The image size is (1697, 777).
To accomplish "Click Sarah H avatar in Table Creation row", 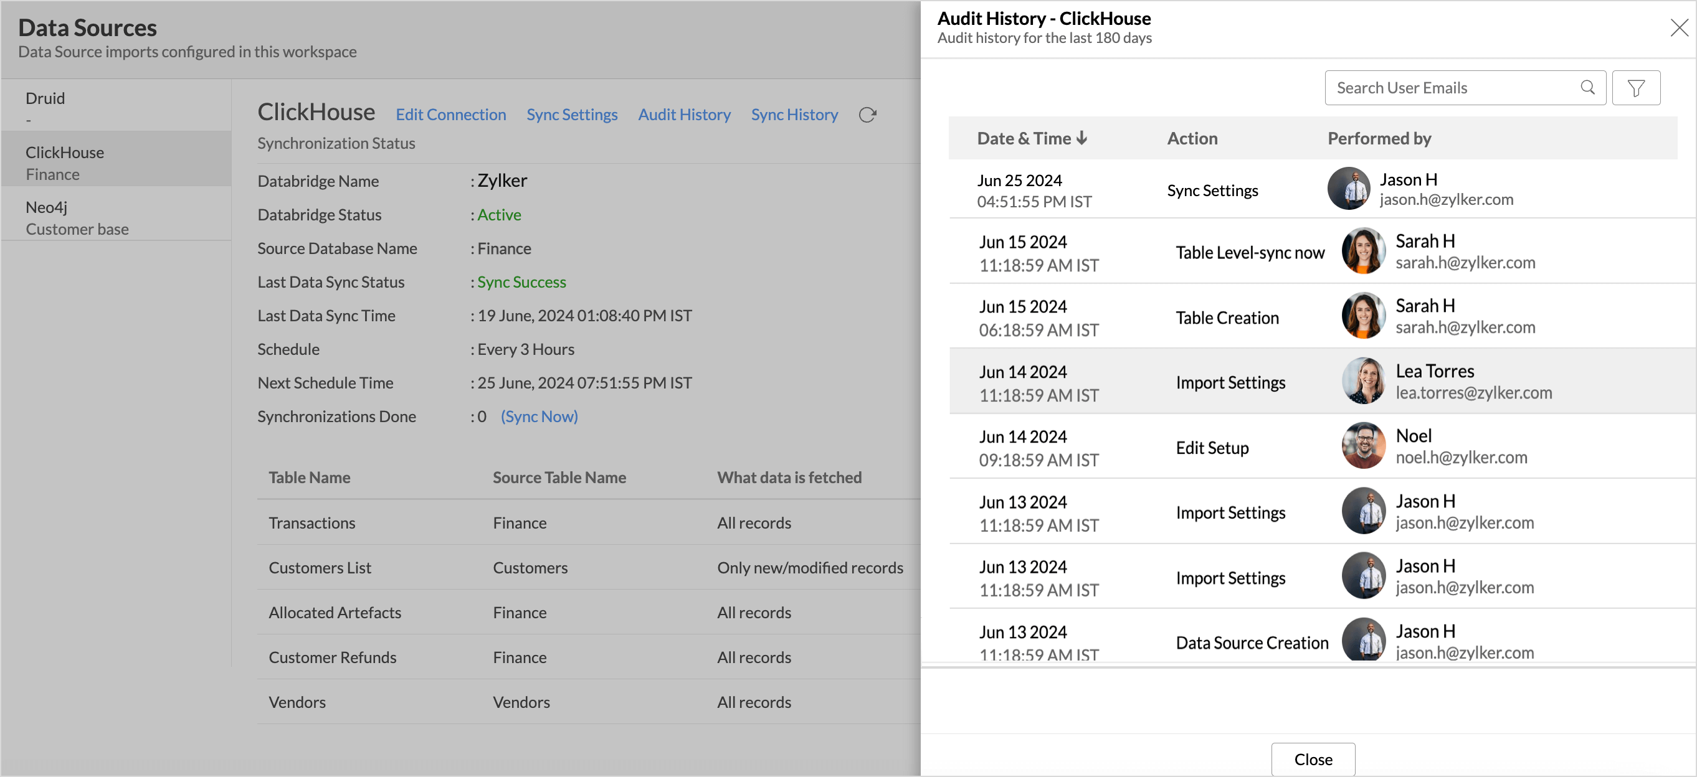I will tap(1363, 316).
